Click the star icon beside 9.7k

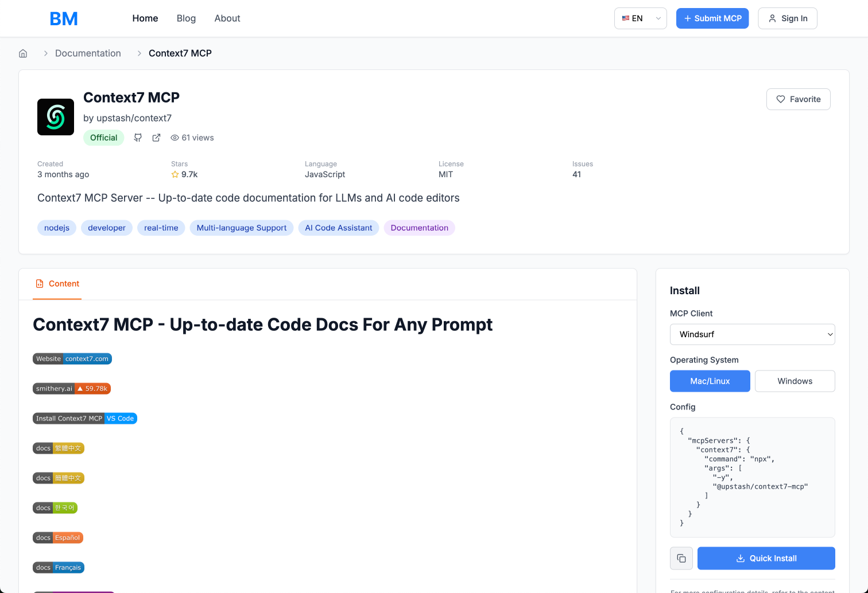coord(175,174)
